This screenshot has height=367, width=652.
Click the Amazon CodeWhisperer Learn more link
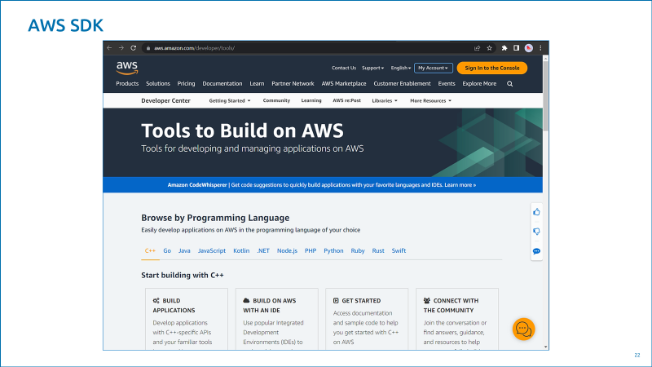click(460, 185)
